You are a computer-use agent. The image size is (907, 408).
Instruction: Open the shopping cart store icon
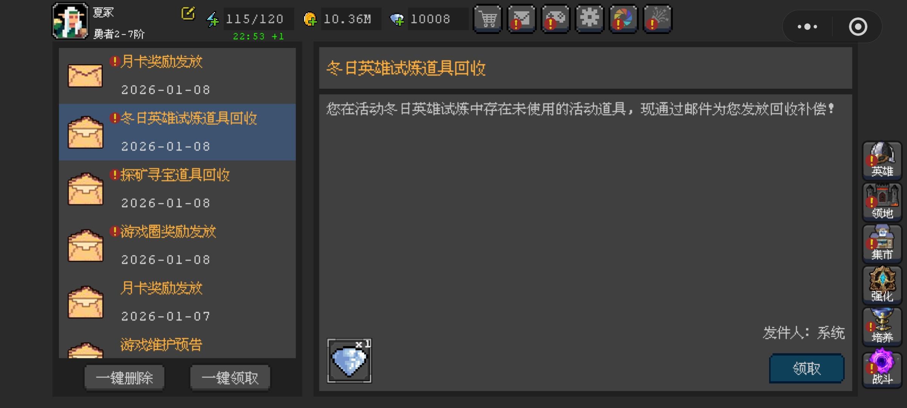[x=488, y=19]
